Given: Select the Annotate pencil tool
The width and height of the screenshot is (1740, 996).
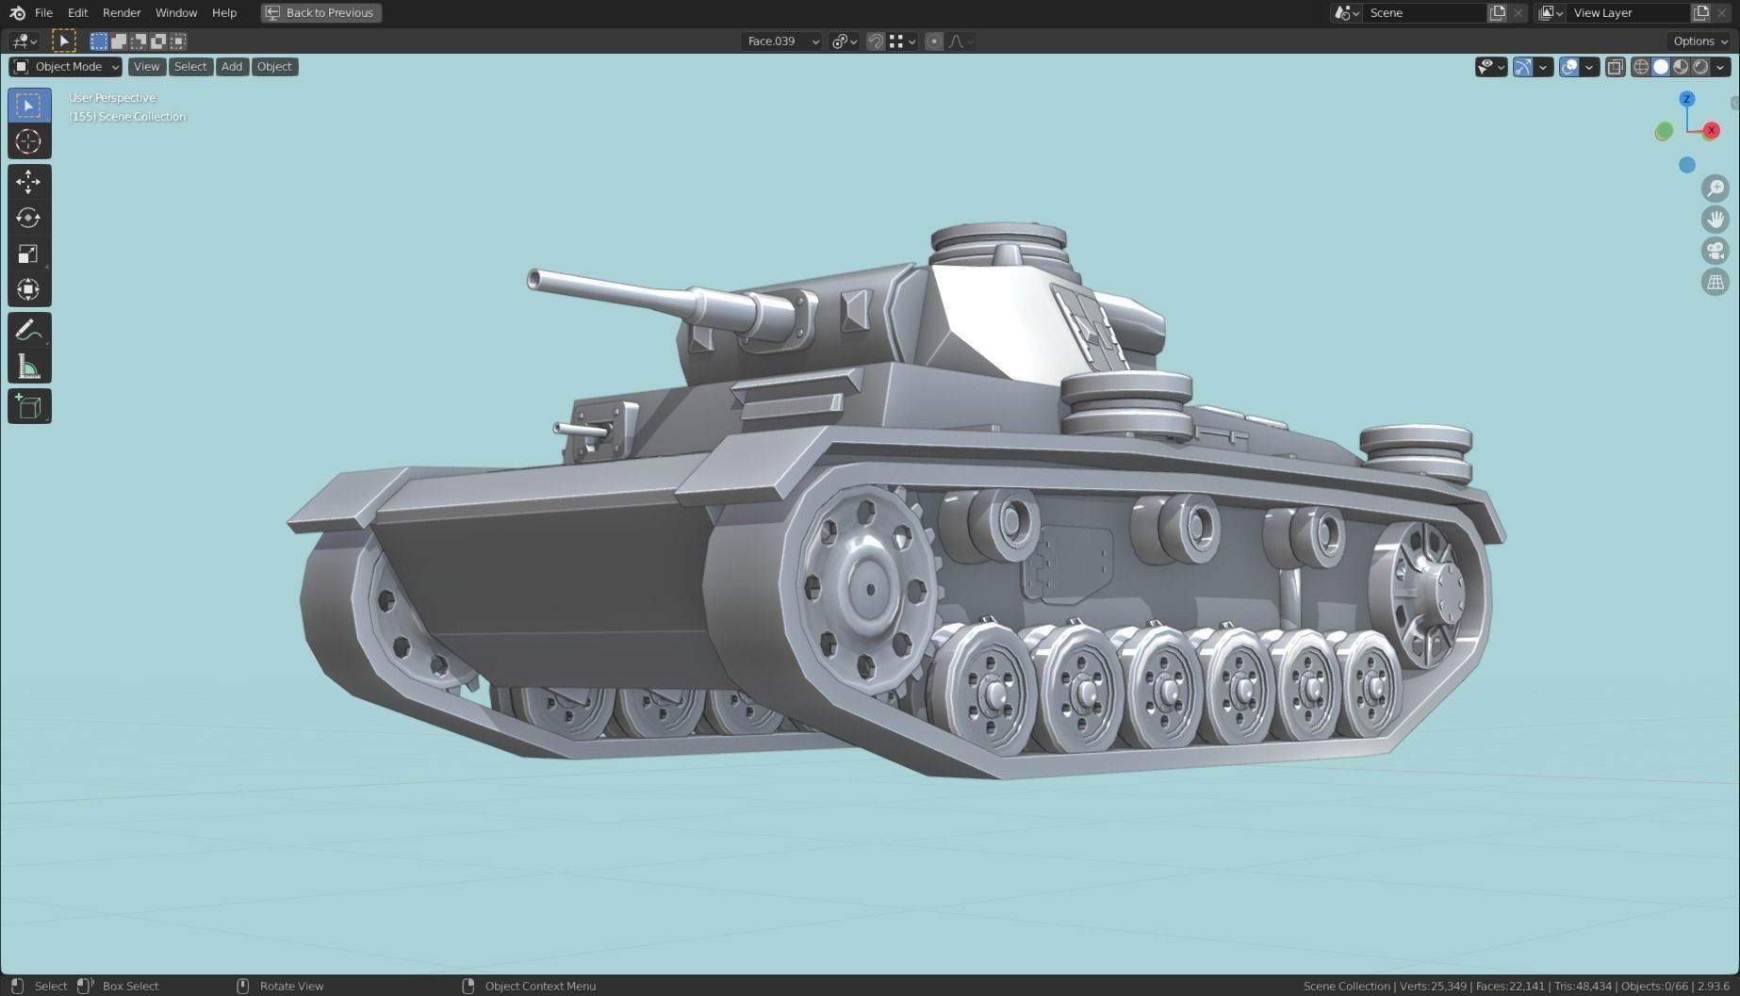Looking at the screenshot, I should click(x=29, y=330).
